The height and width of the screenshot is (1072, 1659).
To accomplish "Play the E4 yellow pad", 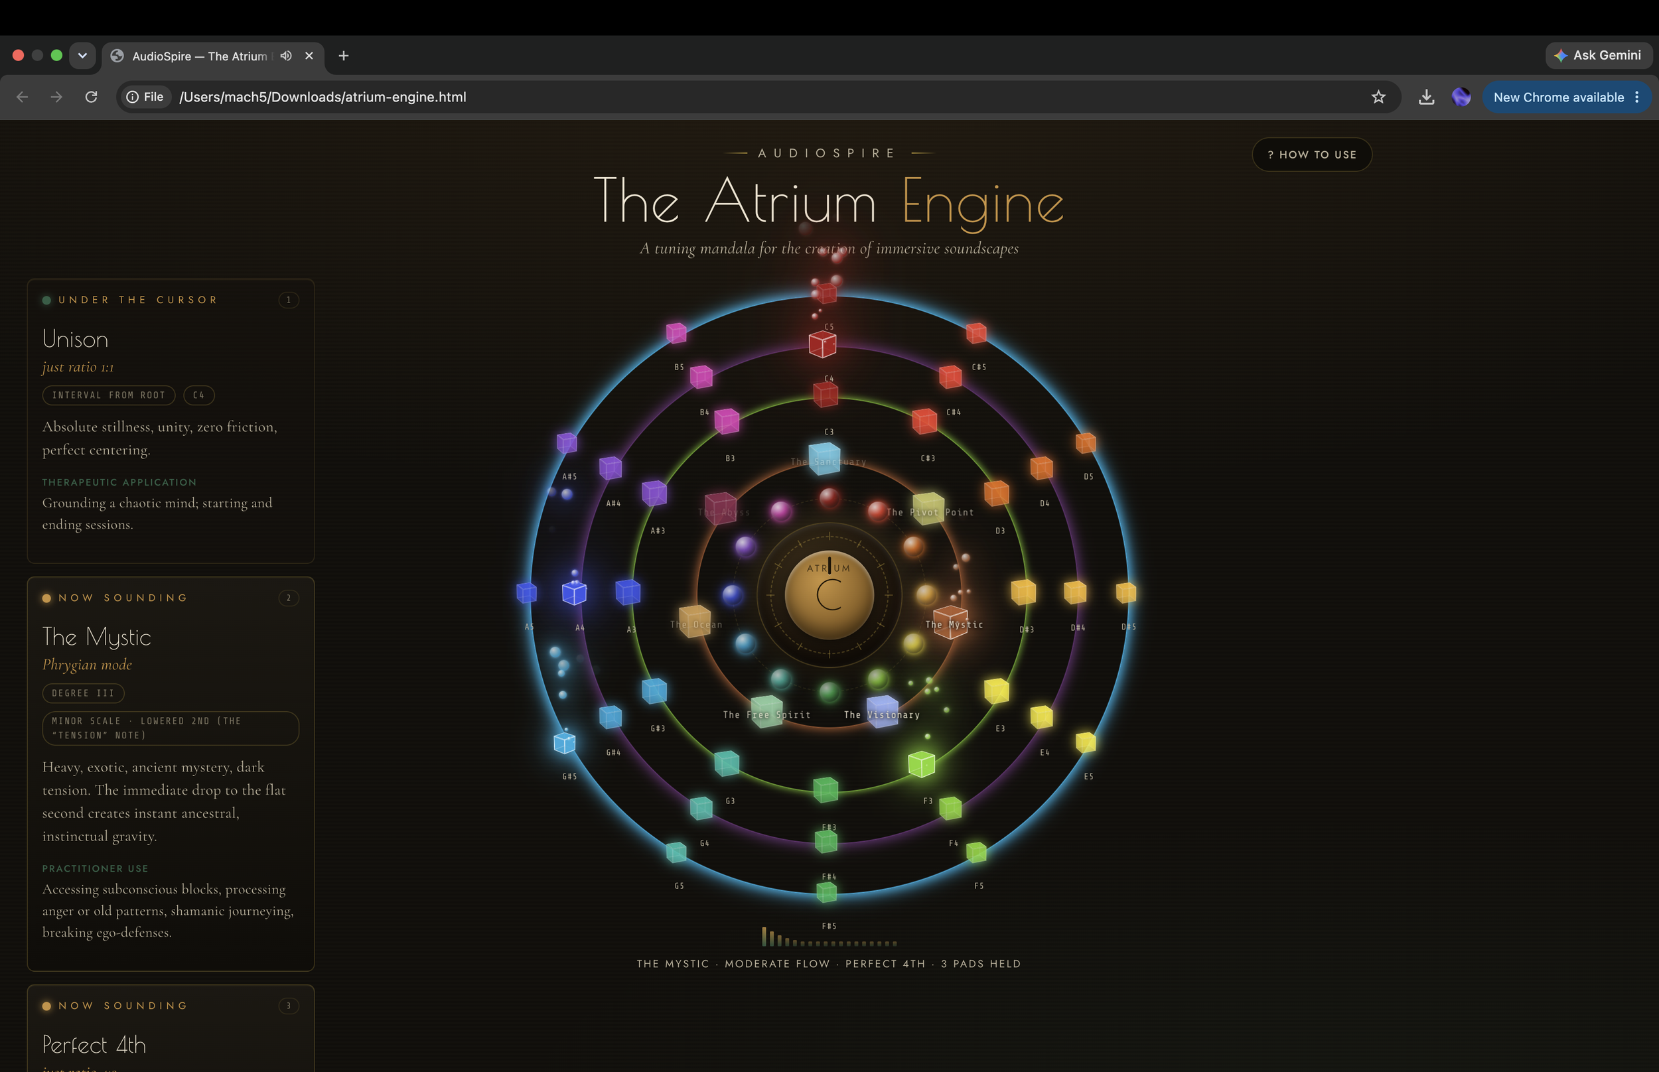I will click(x=1041, y=717).
